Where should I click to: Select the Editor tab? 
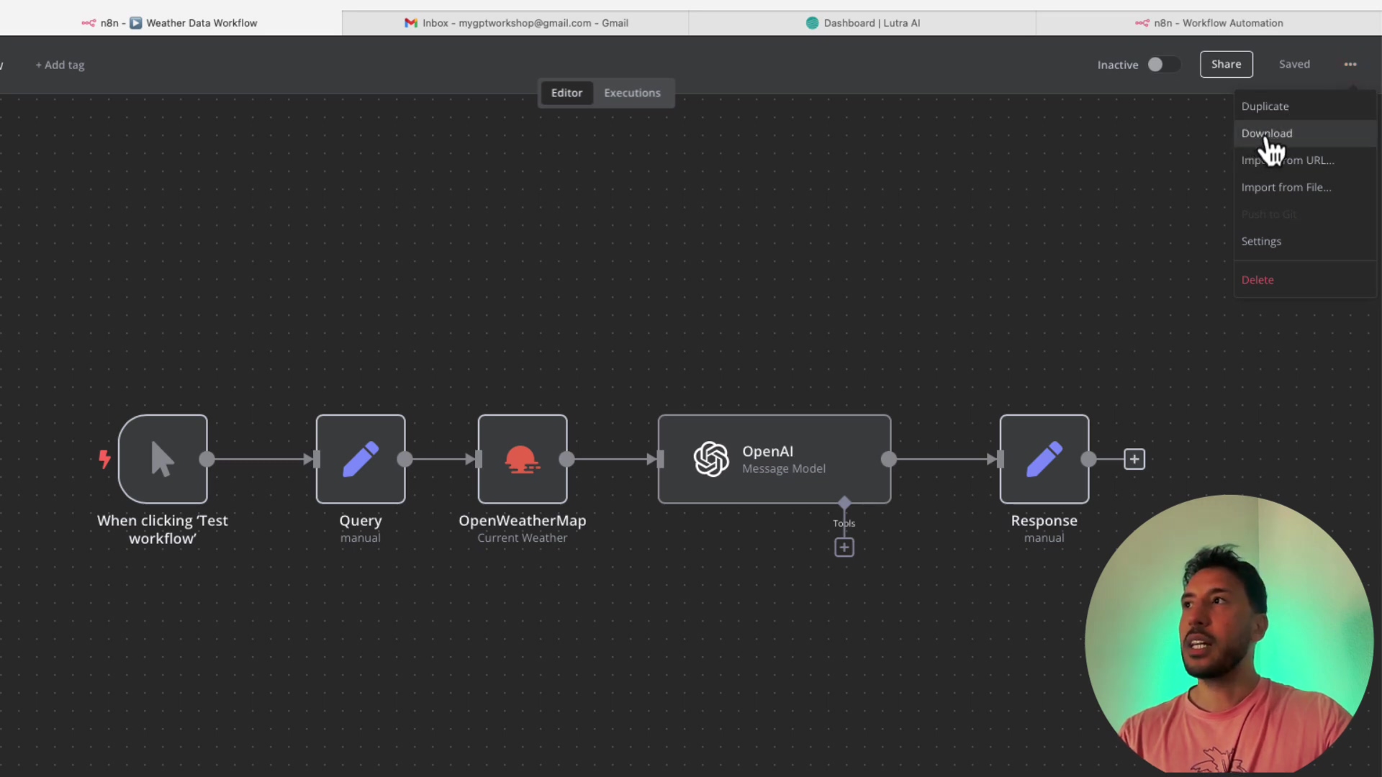566,93
